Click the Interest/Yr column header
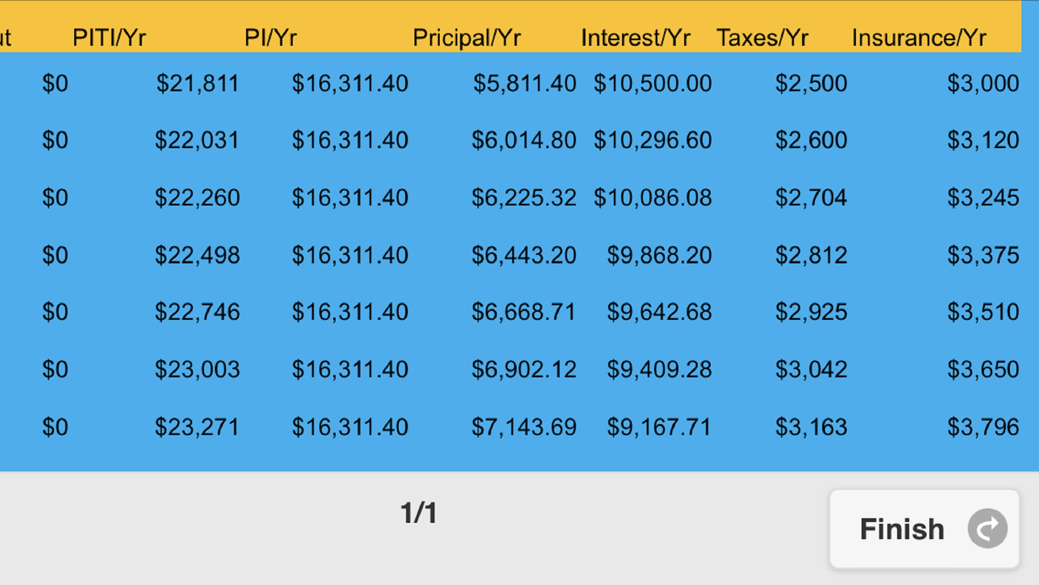 pos(636,38)
